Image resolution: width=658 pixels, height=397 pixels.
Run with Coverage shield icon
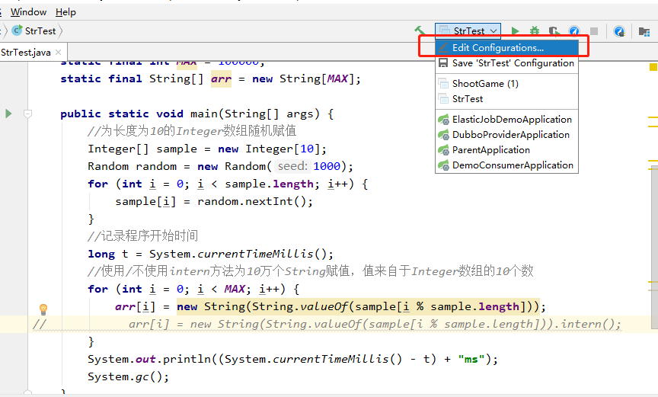554,31
